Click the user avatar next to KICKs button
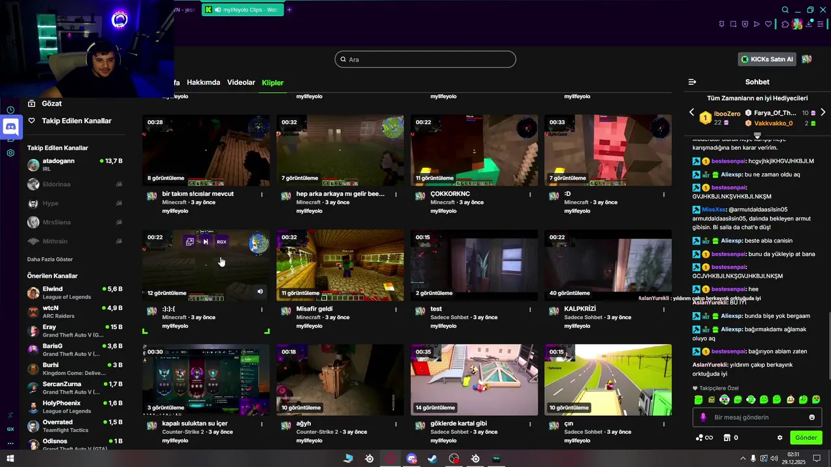The image size is (831, 467). coord(806,59)
